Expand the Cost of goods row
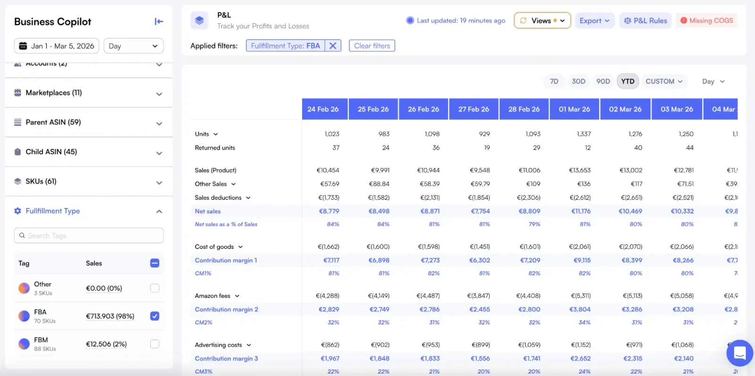The width and height of the screenshot is (755, 376). point(240,247)
